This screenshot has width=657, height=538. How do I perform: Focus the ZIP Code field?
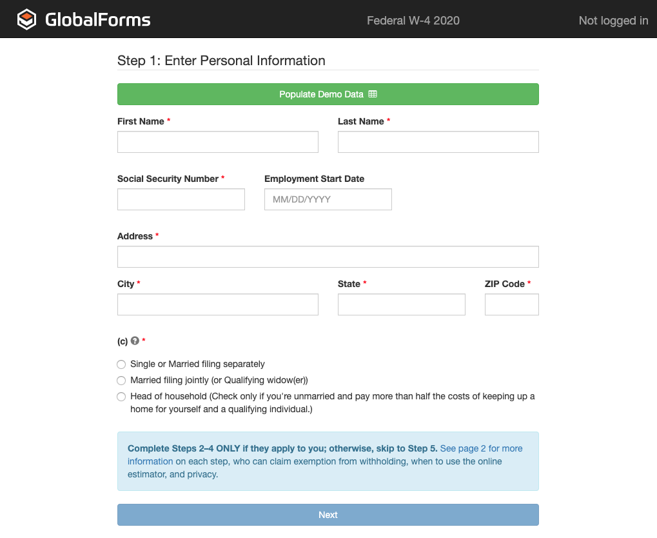[x=511, y=304]
